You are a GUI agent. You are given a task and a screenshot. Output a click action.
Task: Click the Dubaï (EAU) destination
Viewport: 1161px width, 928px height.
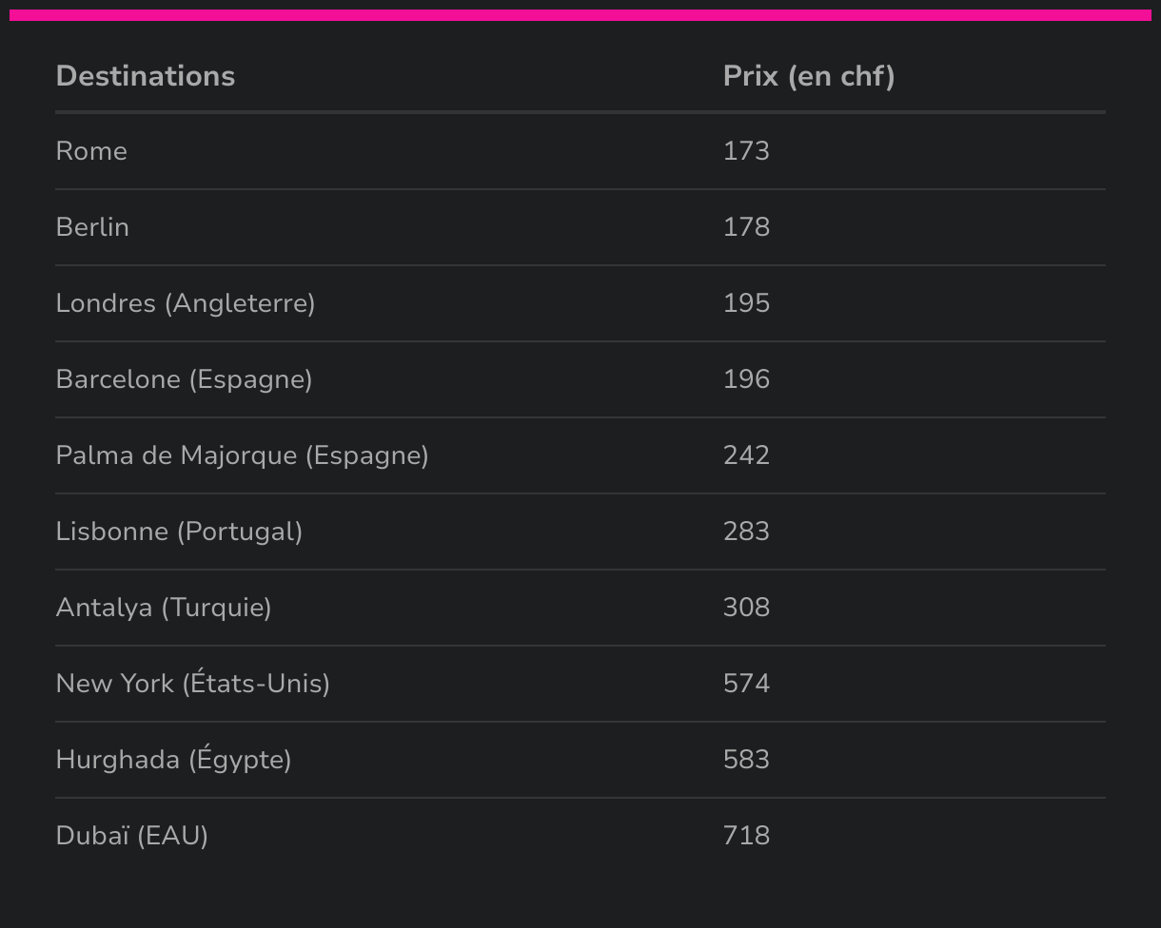pyautogui.click(x=132, y=836)
